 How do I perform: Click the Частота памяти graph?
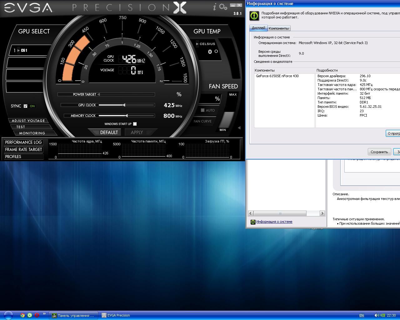[x=143, y=151]
